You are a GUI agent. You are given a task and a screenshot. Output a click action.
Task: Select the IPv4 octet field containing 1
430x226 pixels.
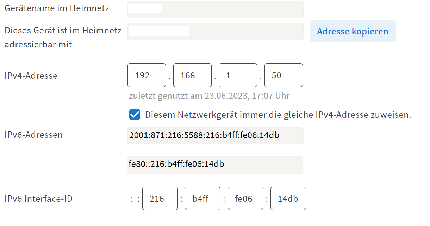pos(238,75)
